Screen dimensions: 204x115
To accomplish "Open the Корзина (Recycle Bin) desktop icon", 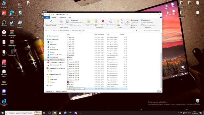I will (198, 102).
